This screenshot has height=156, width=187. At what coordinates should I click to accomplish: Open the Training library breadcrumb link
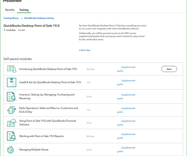click(11, 18)
